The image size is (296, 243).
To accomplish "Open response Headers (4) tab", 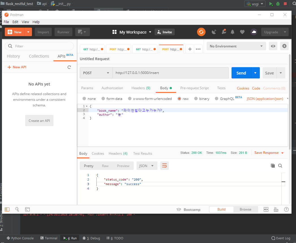I will click(118, 154).
